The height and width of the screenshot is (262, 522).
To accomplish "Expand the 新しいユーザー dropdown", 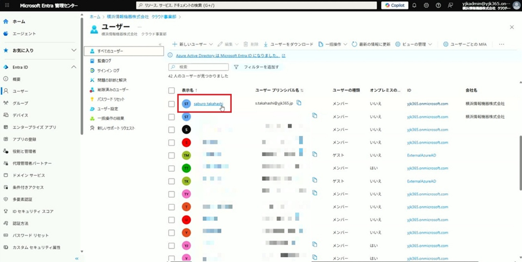I will pyautogui.click(x=192, y=44).
